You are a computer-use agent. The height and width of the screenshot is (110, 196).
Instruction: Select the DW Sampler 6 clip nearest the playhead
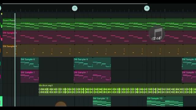click(30, 64)
